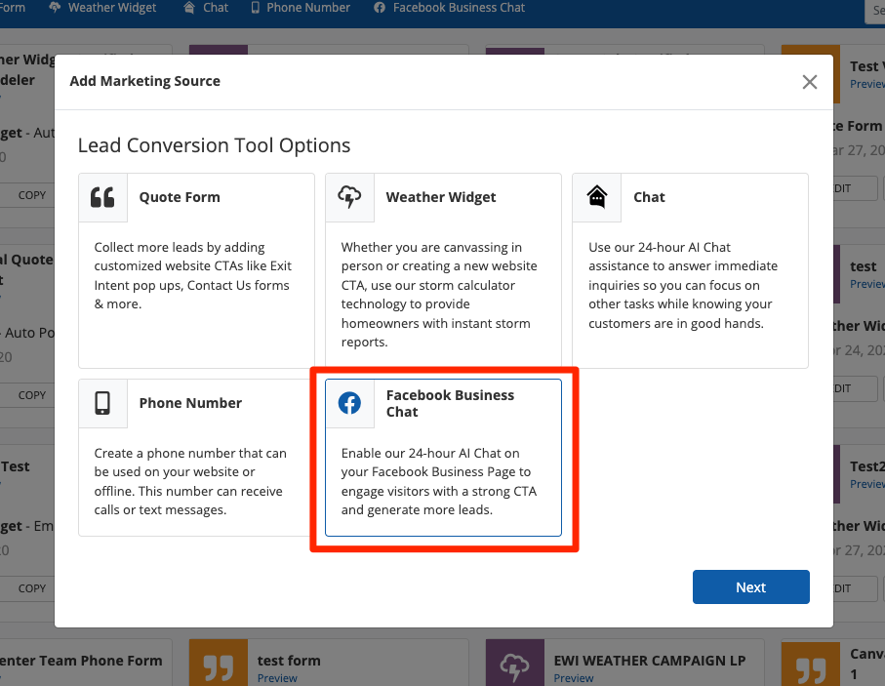Click the Quote Form quotation mark icon
This screenshot has height=686, width=885.
click(x=102, y=197)
